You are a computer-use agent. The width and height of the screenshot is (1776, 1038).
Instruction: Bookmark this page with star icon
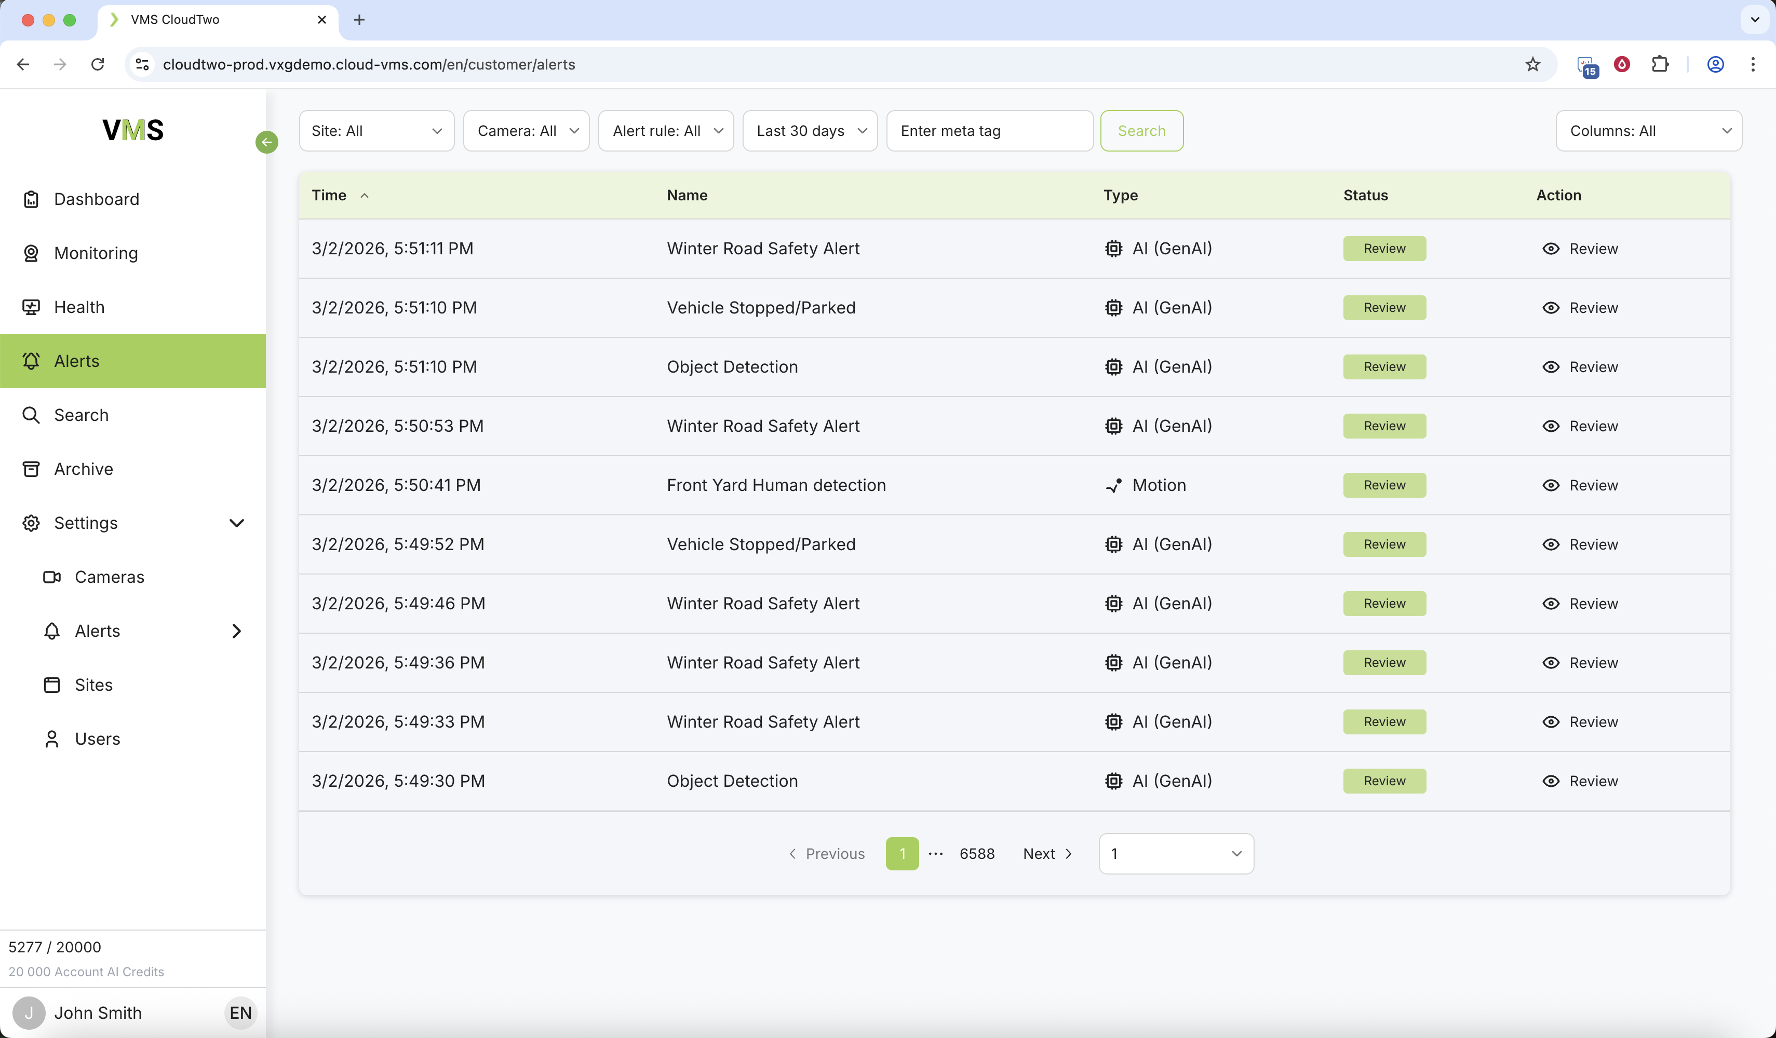pyautogui.click(x=1532, y=64)
